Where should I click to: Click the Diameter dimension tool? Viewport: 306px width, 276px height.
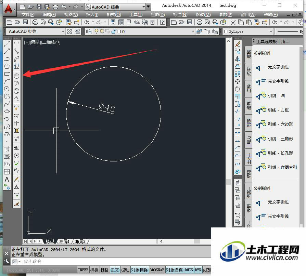click(x=16, y=91)
